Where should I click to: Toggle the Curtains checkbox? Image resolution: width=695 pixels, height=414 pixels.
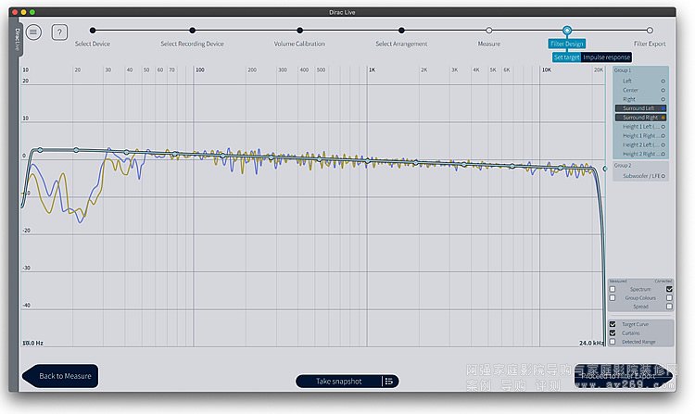tap(613, 332)
